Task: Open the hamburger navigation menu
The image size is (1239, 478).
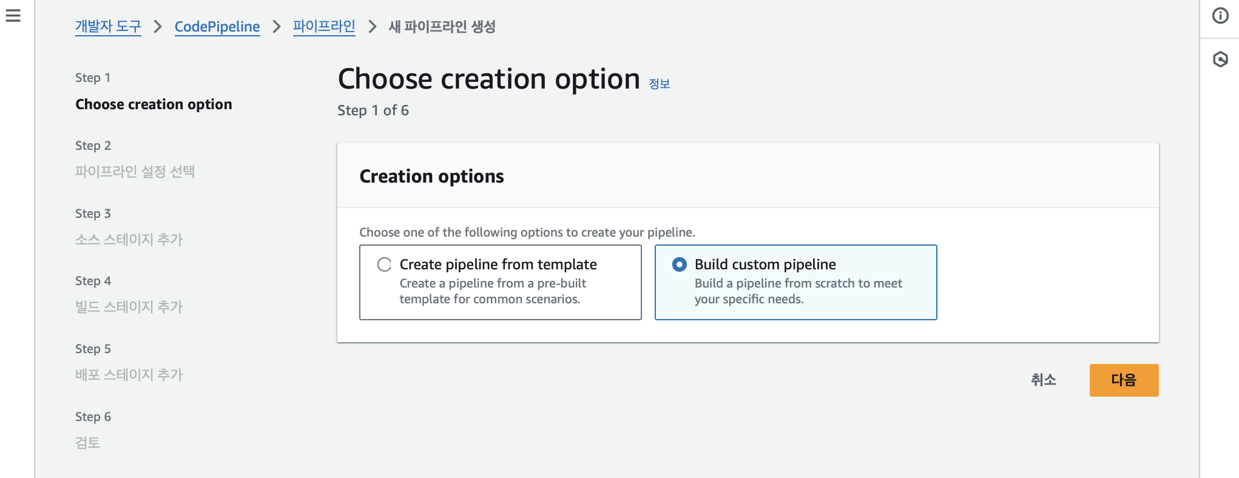Action: point(13,16)
